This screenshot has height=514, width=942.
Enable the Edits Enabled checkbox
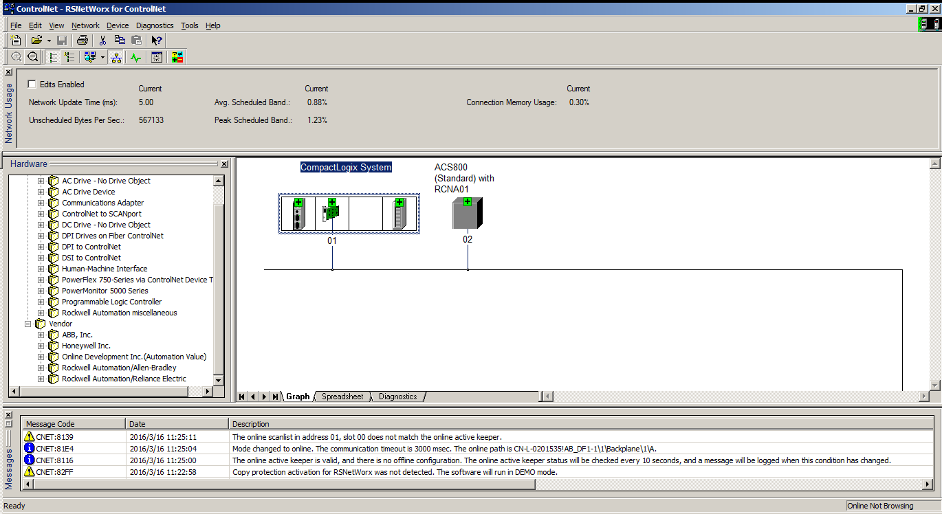(x=32, y=84)
